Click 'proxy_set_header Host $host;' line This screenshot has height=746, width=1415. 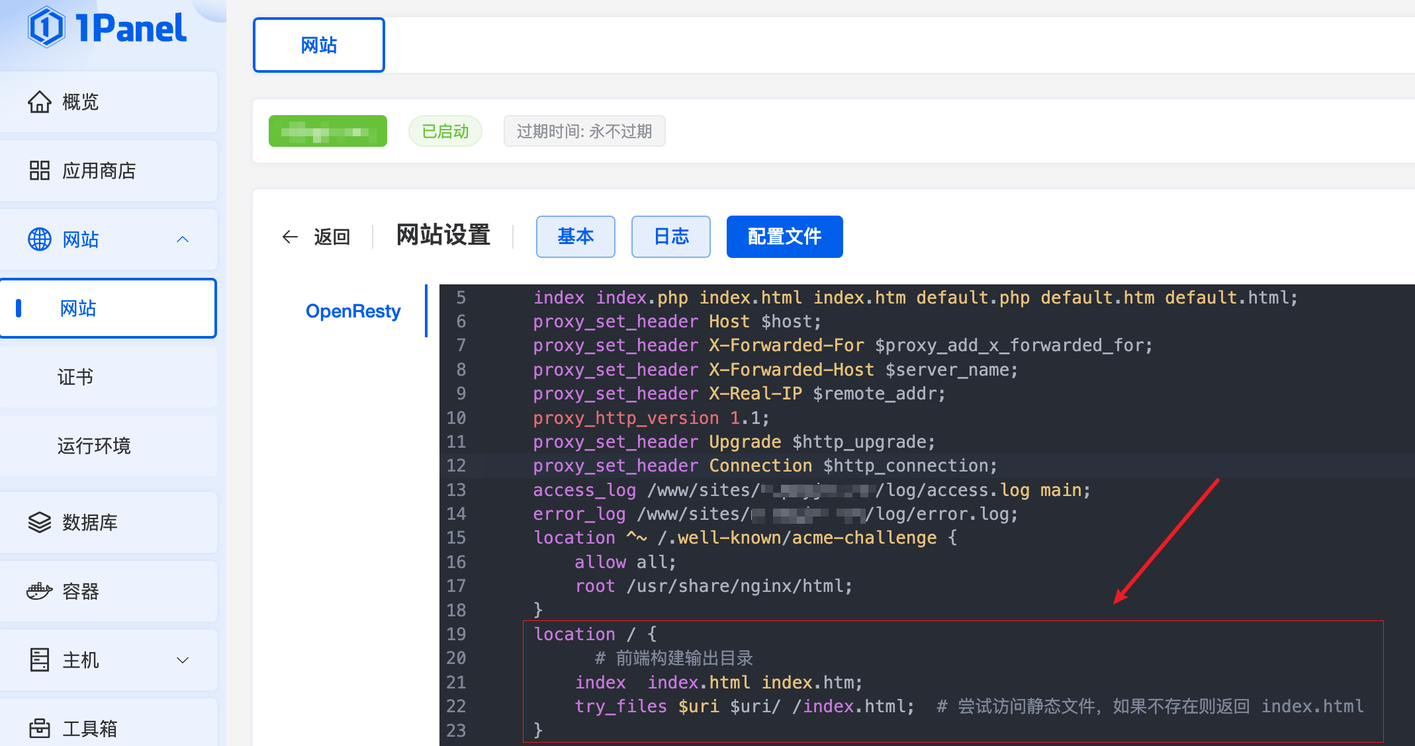(677, 321)
